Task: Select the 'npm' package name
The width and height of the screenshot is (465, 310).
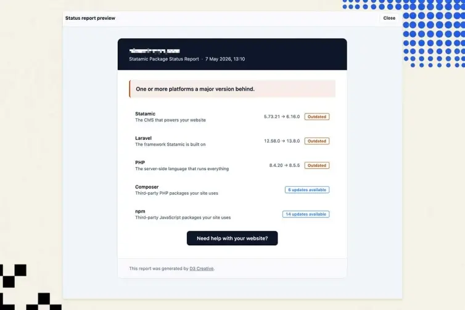Action: click(x=140, y=211)
